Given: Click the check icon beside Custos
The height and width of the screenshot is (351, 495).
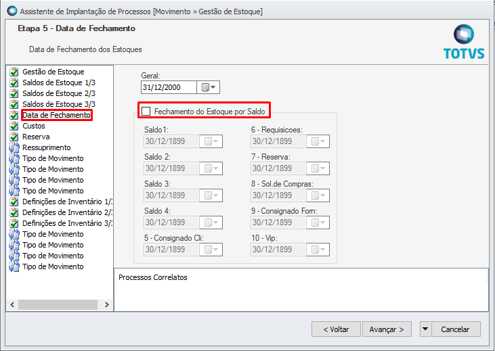Looking at the screenshot, I should pos(14,126).
